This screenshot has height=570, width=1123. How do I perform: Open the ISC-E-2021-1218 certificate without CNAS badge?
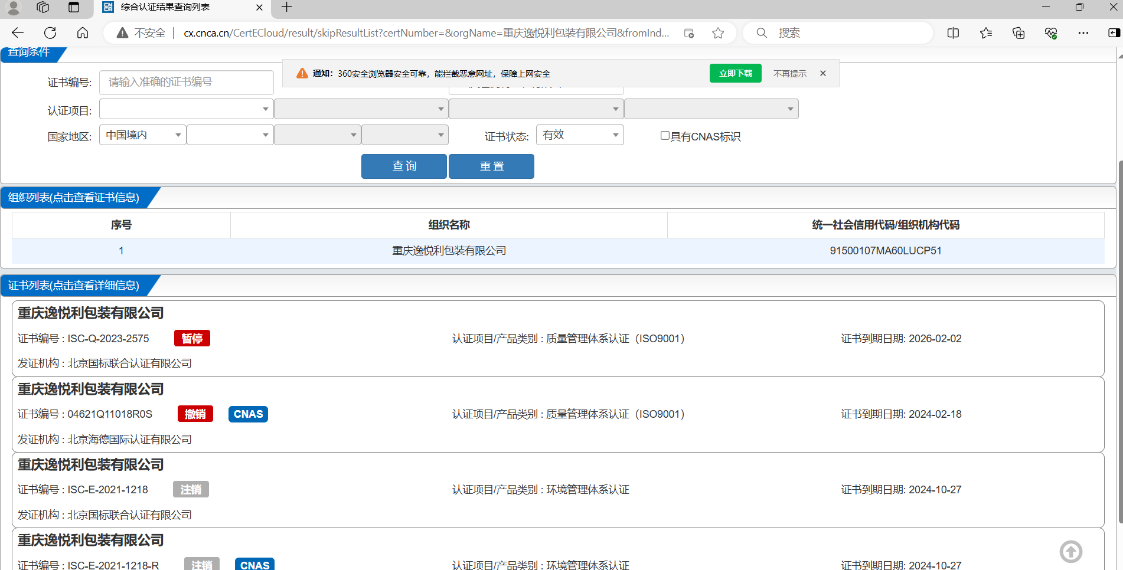558,490
